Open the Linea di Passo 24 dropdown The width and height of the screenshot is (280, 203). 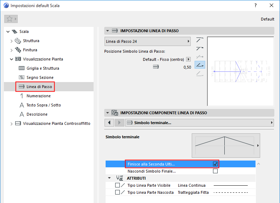coord(147,41)
